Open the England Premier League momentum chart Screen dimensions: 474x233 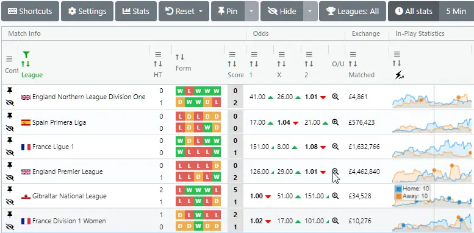click(432, 173)
